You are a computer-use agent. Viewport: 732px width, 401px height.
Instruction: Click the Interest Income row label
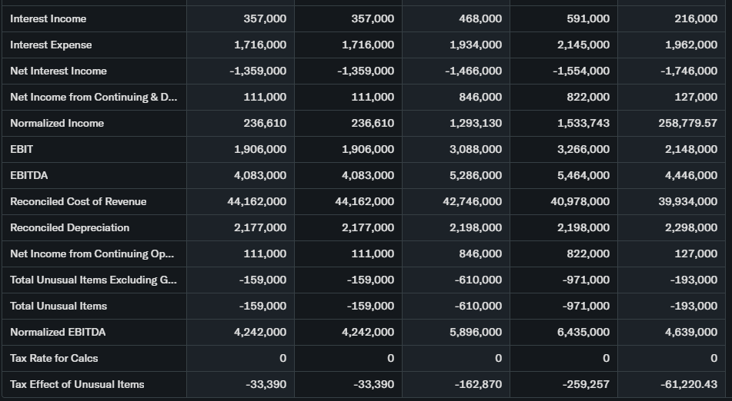coord(48,18)
